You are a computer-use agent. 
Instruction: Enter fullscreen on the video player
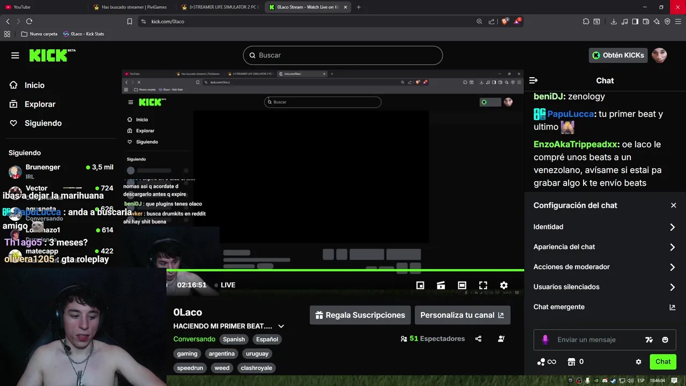(483, 285)
